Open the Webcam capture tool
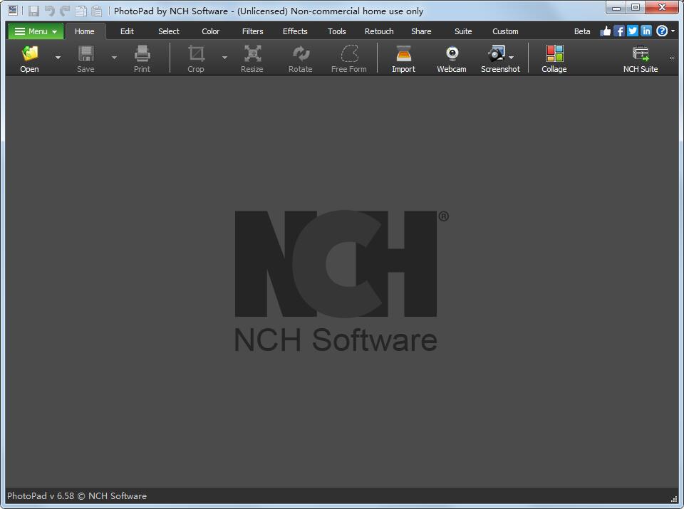The width and height of the screenshot is (684, 509). [x=452, y=59]
